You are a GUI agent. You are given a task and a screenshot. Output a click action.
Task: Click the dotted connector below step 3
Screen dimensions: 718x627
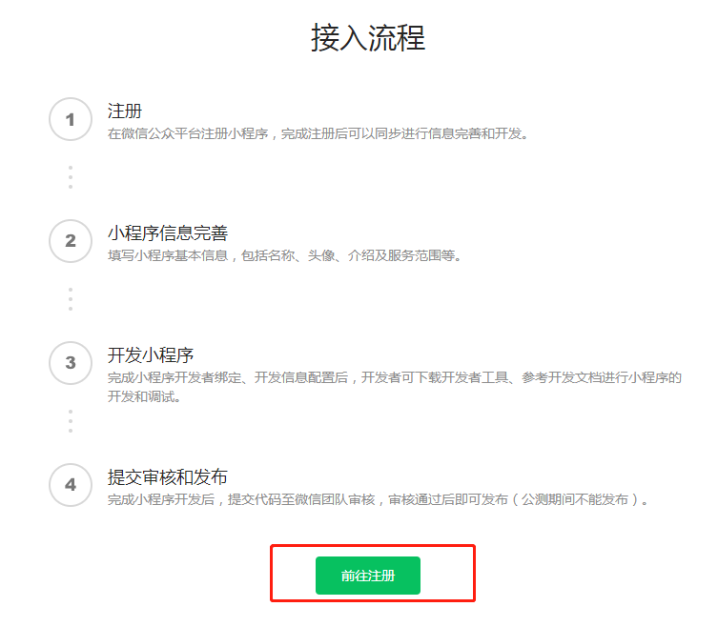(70, 421)
